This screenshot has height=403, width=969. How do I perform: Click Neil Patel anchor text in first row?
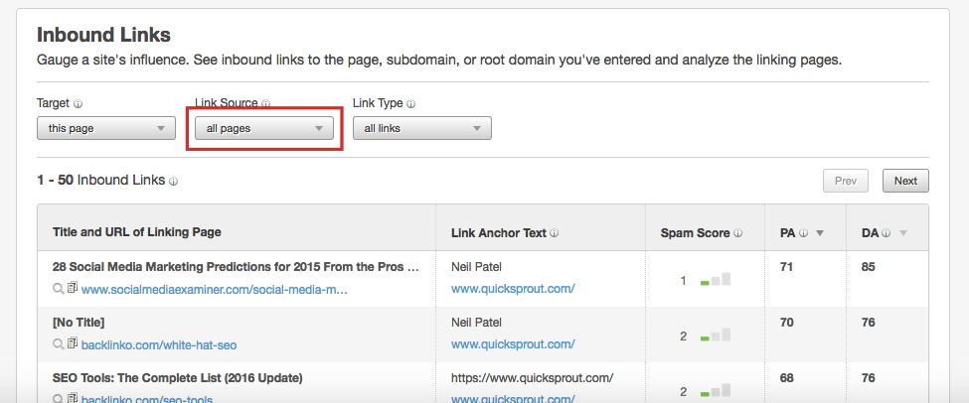click(476, 267)
